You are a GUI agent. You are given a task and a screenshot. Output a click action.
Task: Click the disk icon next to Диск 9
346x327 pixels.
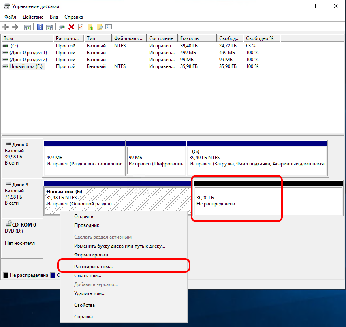click(x=9, y=184)
